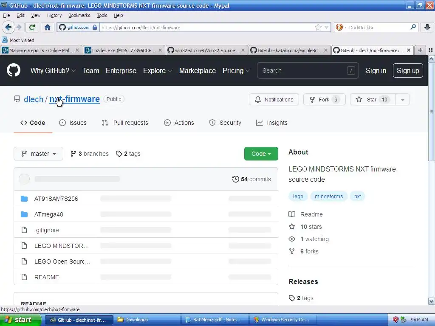Click the Notifications button
435x326 pixels.
pos(274,99)
